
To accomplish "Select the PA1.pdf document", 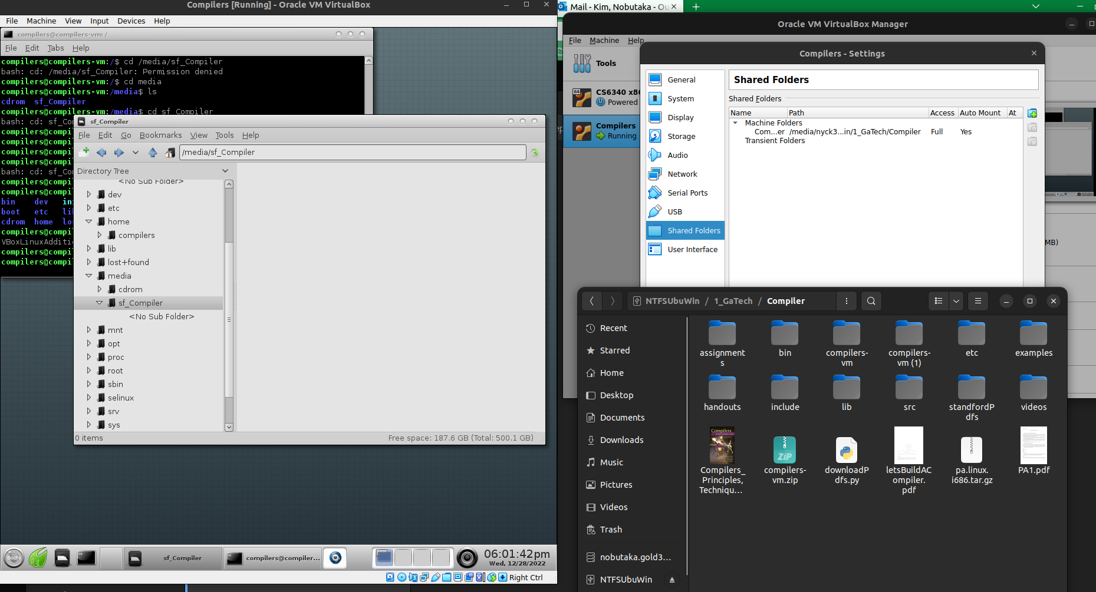I will click(1034, 451).
